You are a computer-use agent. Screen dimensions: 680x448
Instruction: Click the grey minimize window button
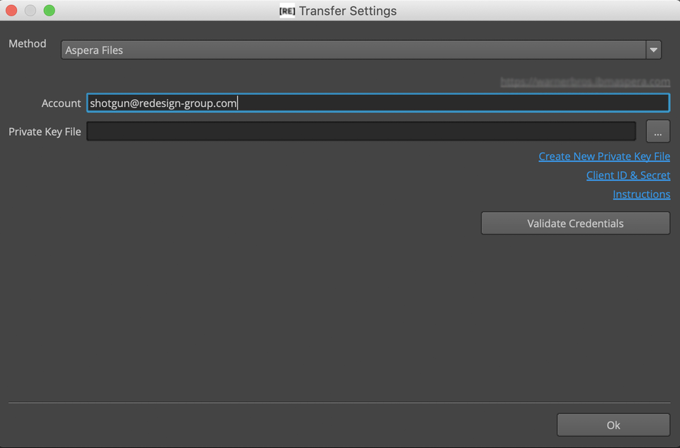pos(30,11)
